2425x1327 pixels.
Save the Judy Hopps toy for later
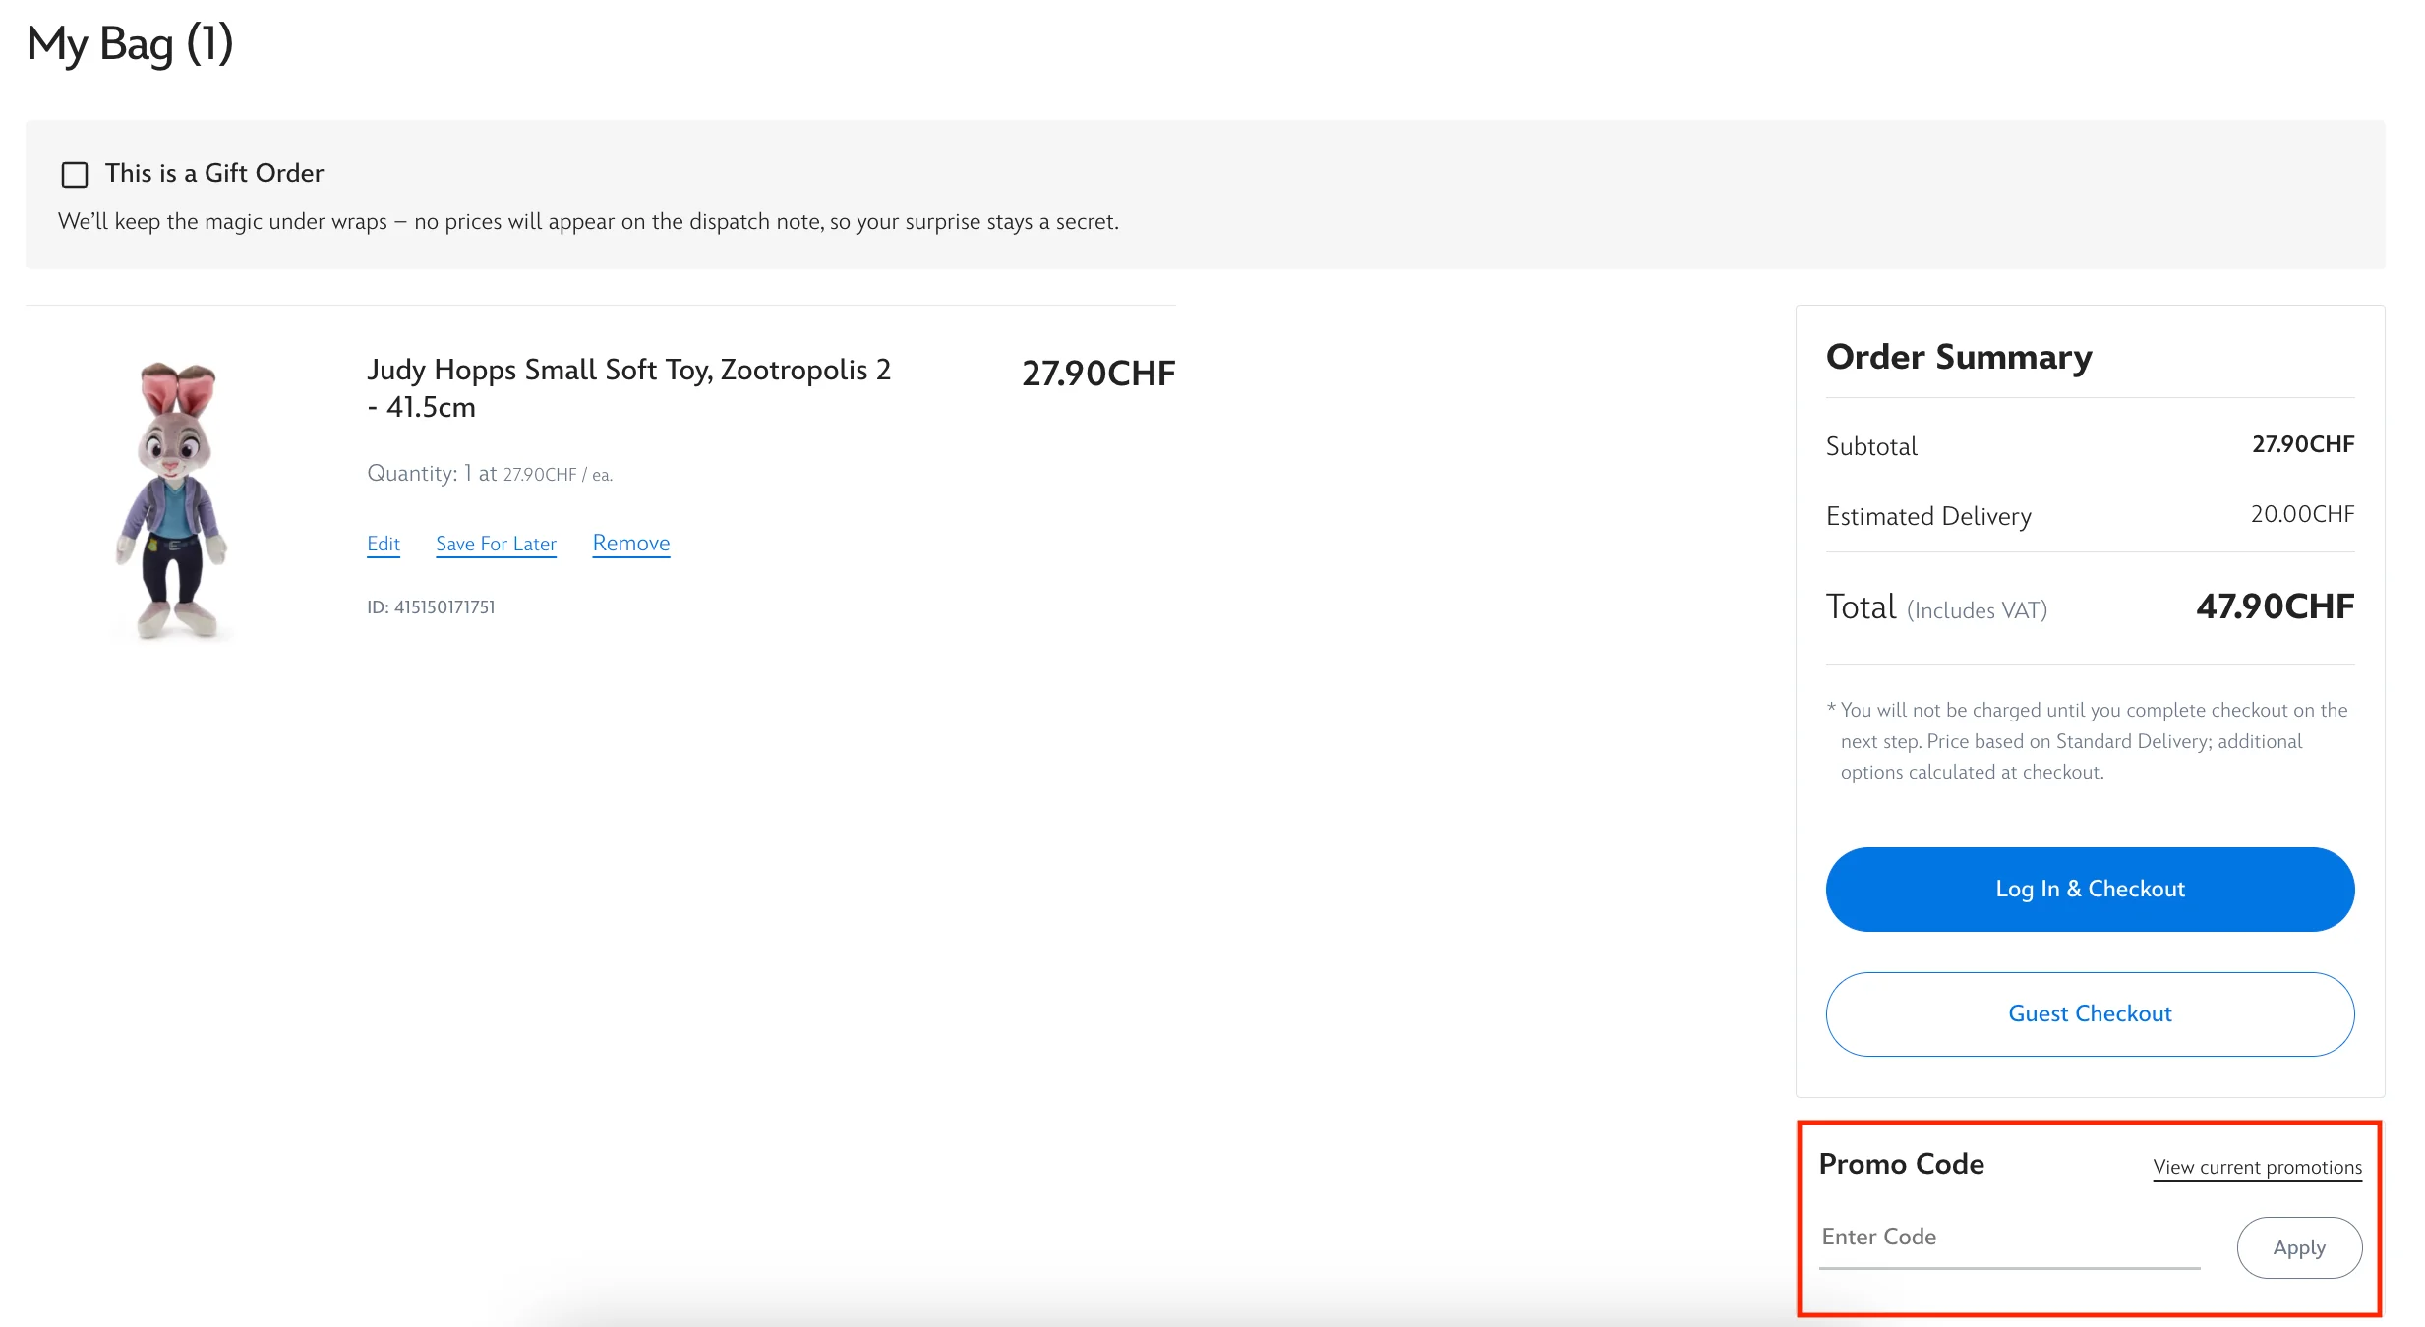click(x=496, y=543)
